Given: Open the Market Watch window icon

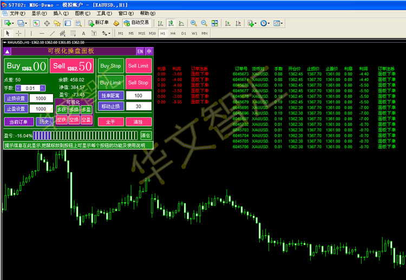Looking at the screenshot, I should click(x=36, y=23).
